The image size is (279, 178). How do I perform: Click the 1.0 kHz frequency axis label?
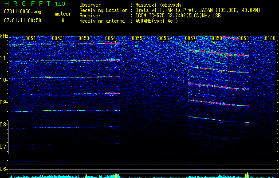click(x=4, y=80)
